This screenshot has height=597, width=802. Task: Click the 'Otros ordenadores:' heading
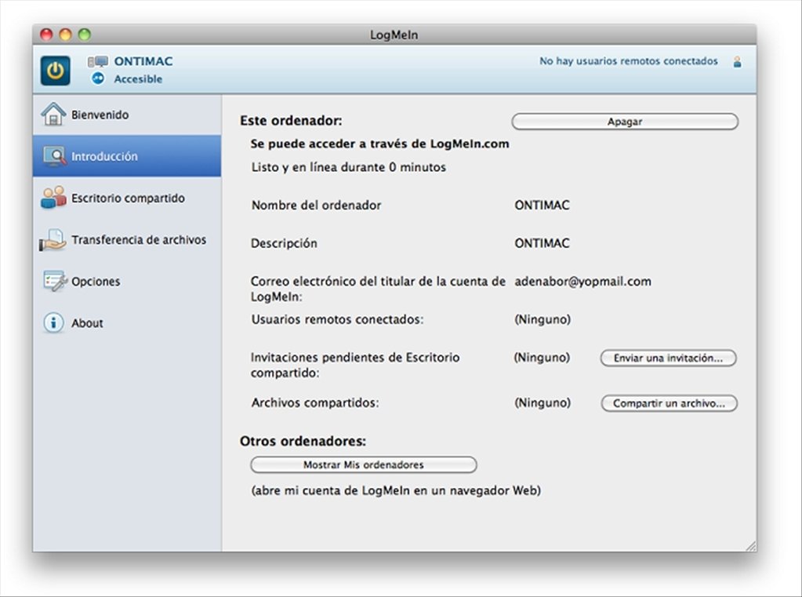click(x=303, y=441)
